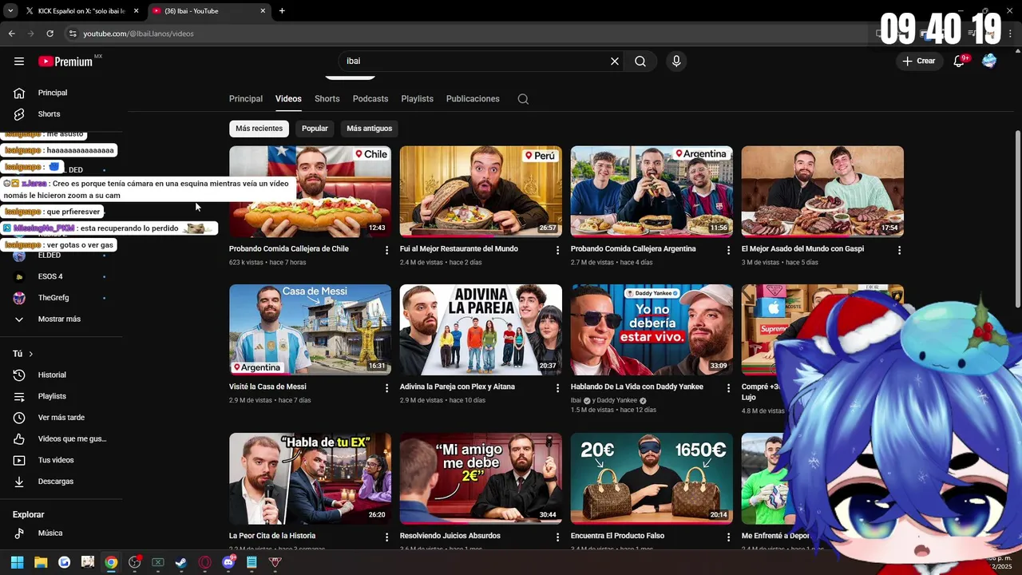Expand the Tú section chevron

31,354
